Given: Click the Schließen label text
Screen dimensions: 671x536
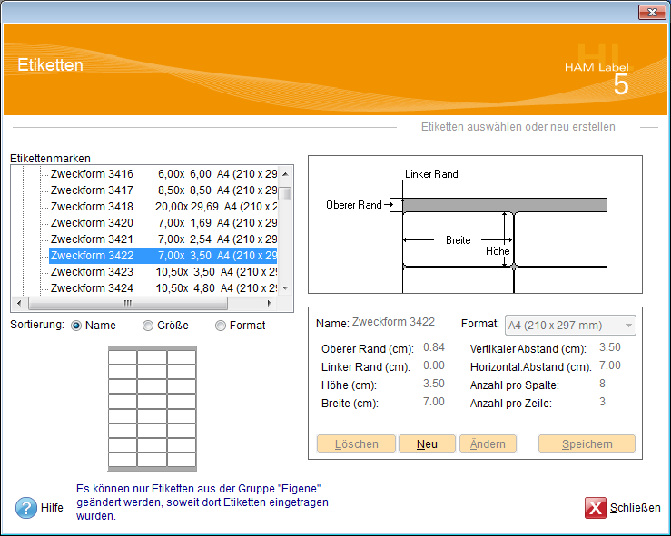Looking at the screenshot, I should [635, 508].
